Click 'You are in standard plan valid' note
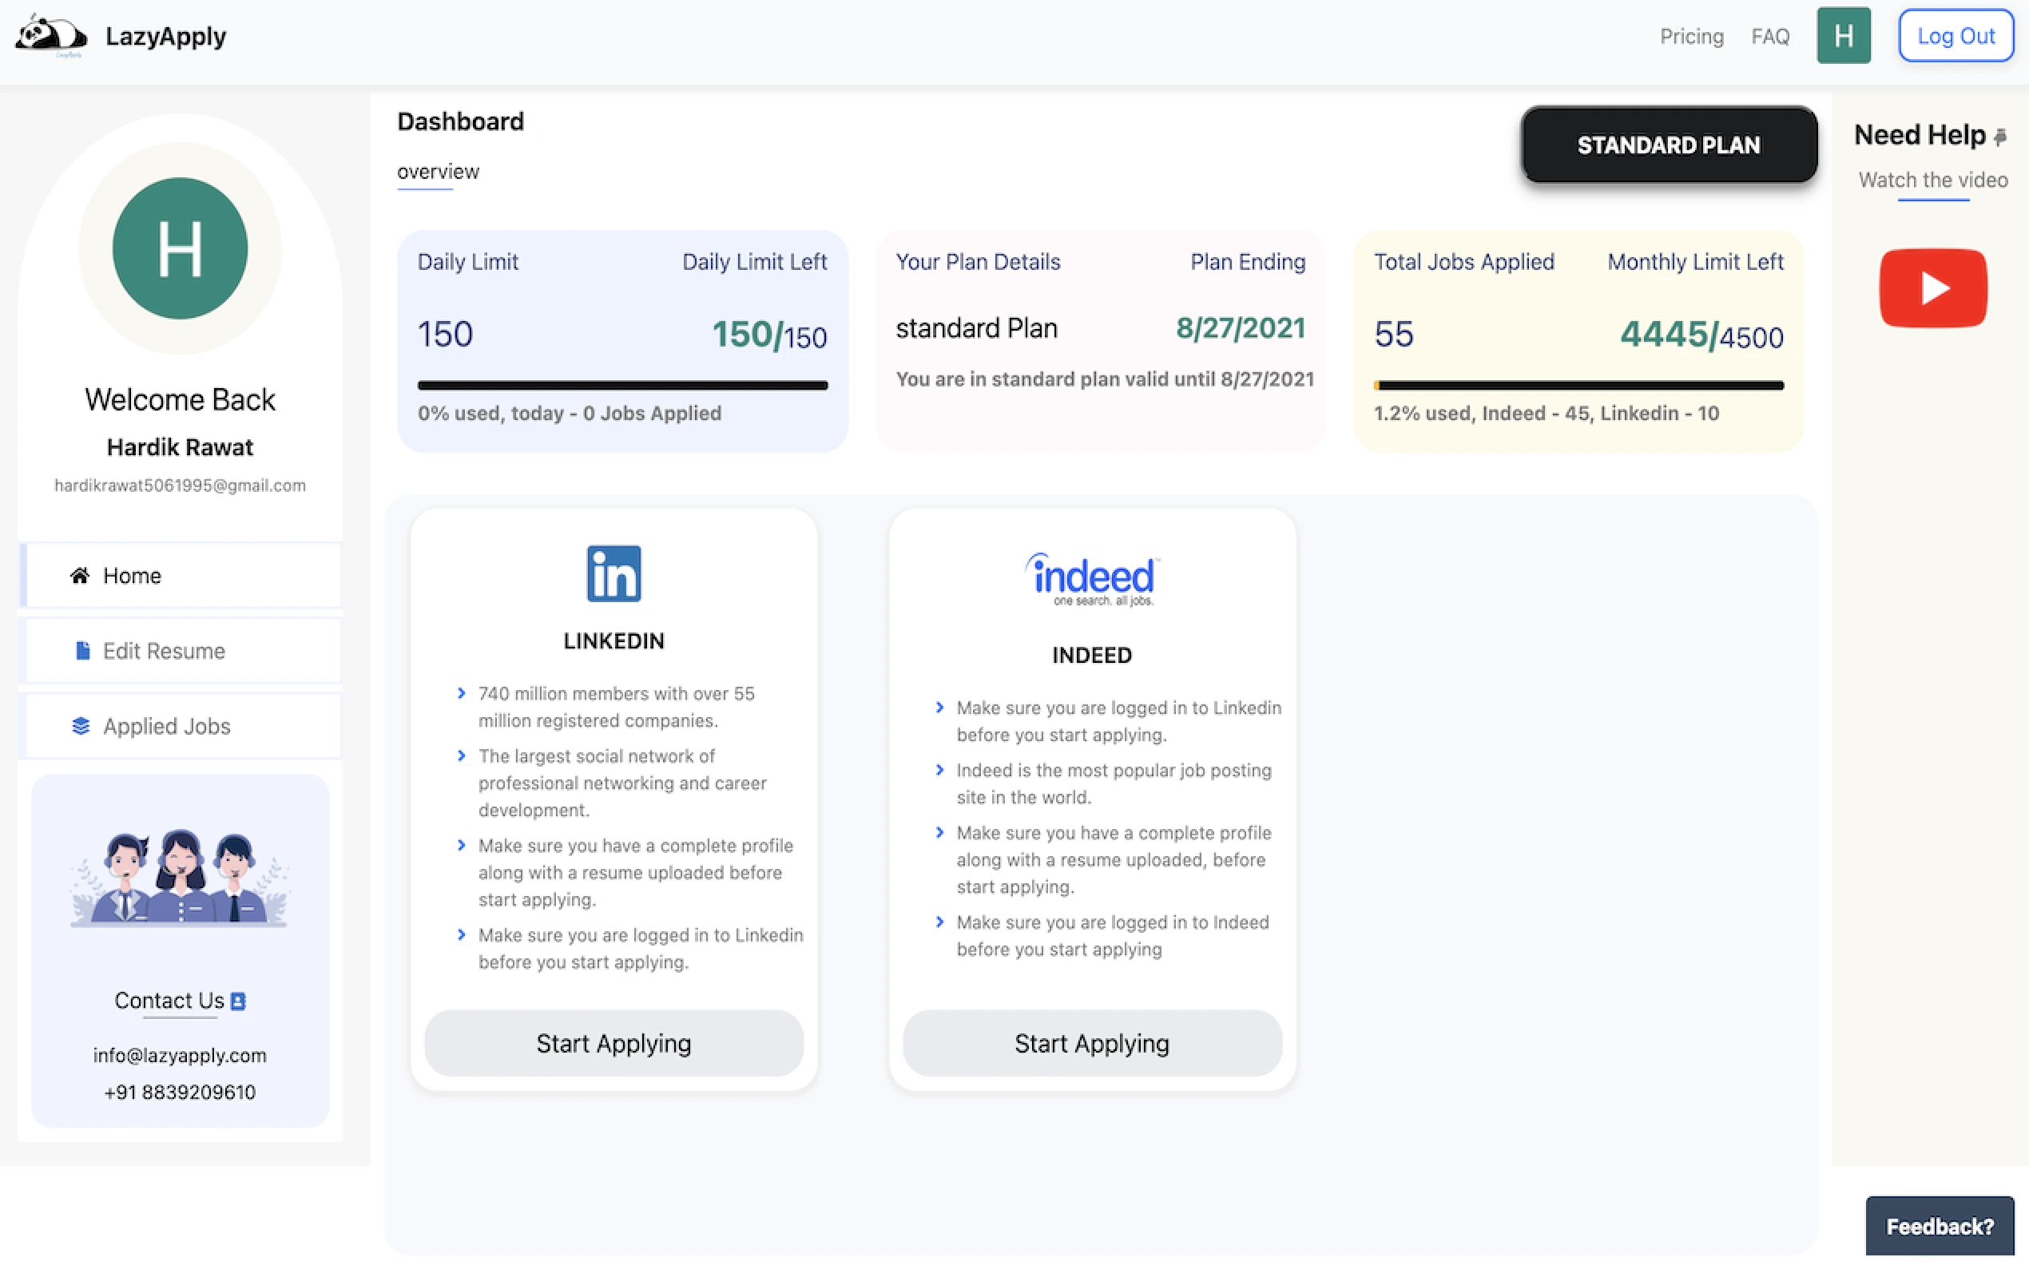Viewport: 2029px width, 1265px height. [x=1105, y=380]
